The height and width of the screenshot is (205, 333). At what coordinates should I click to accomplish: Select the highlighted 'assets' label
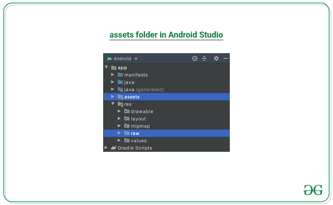pos(132,97)
